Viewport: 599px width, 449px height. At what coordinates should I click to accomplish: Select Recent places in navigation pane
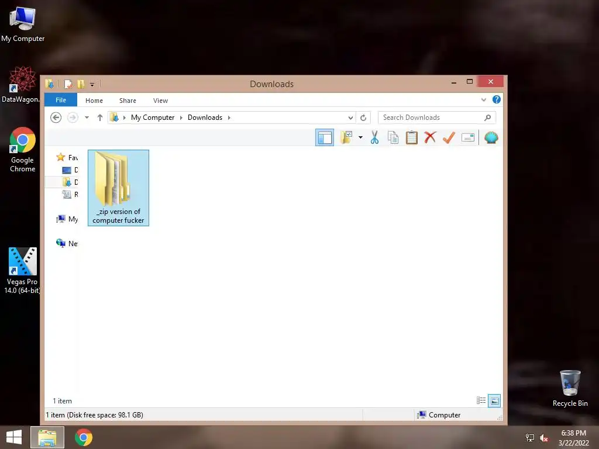tap(70, 194)
